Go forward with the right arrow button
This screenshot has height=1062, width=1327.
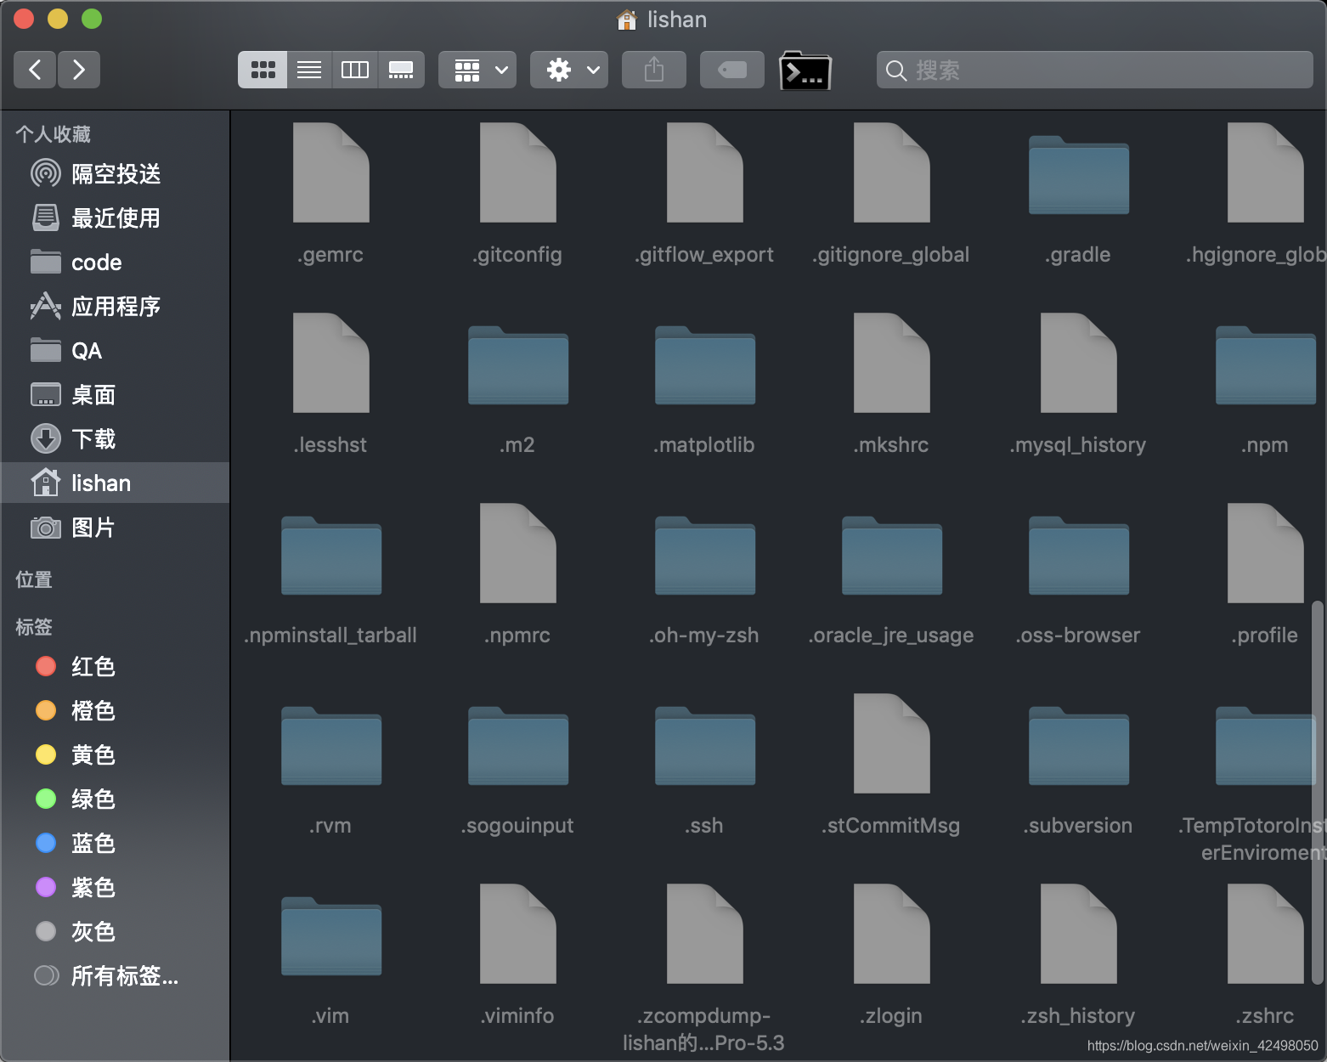79,70
